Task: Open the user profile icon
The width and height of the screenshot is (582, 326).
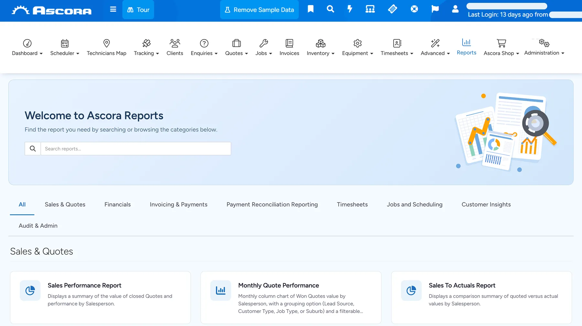Action: click(455, 9)
